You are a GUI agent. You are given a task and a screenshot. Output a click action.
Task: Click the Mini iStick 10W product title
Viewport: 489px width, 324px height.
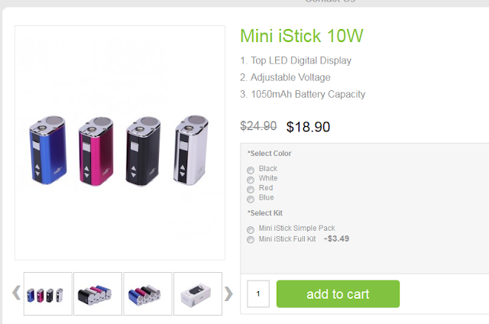(x=301, y=36)
